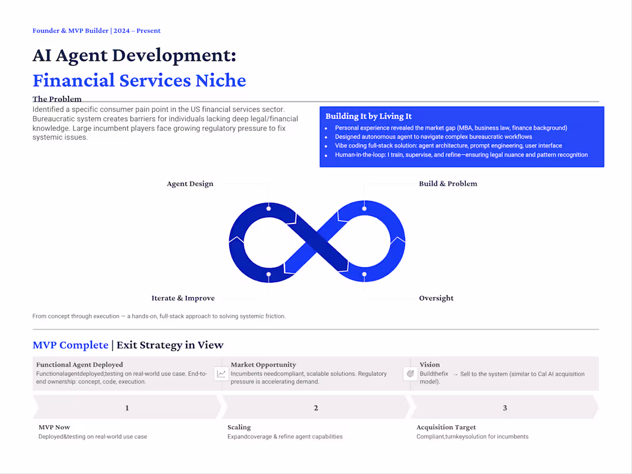Click the 'Functional Agent Deployed' heading
This screenshot has height=474, width=632.
point(79,364)
